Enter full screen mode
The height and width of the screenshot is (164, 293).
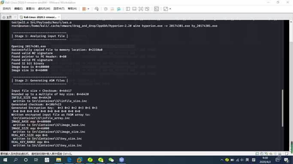141,9
